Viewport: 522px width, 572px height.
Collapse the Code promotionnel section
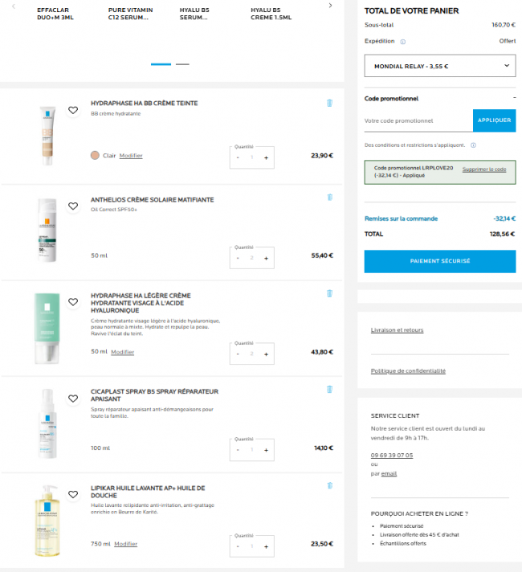(x=514, y=98)
